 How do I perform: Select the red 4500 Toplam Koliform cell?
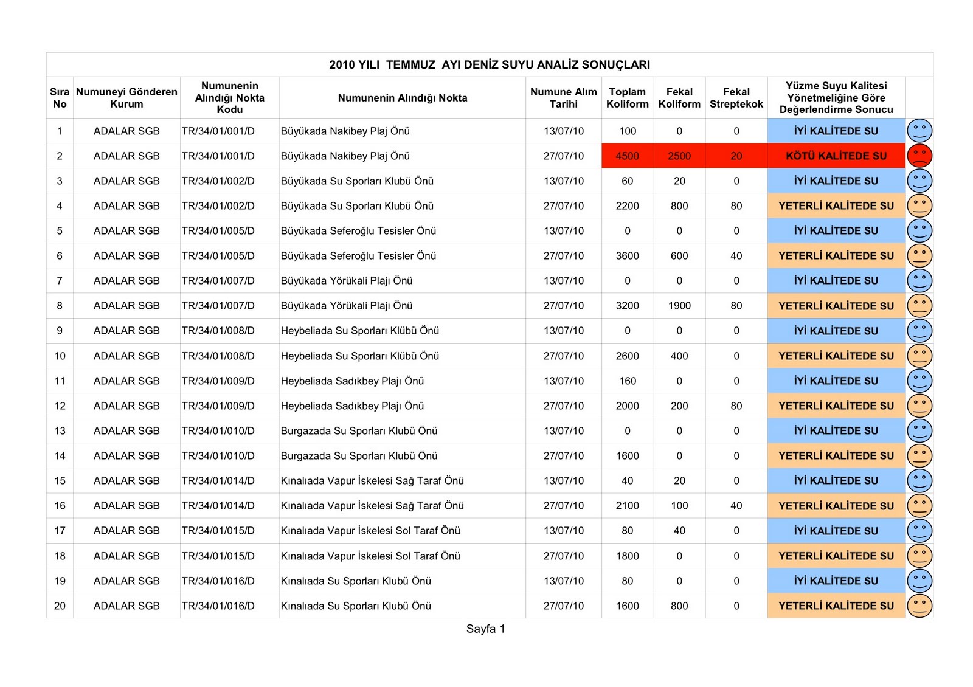coord(627,156)
